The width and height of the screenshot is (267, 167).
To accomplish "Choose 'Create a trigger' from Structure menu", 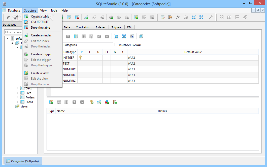I will (42, 54).
